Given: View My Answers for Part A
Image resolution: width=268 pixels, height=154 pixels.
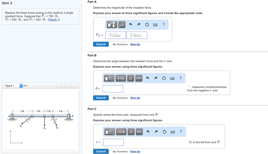Looking at the screenshot, I should [x=120, y=44].
